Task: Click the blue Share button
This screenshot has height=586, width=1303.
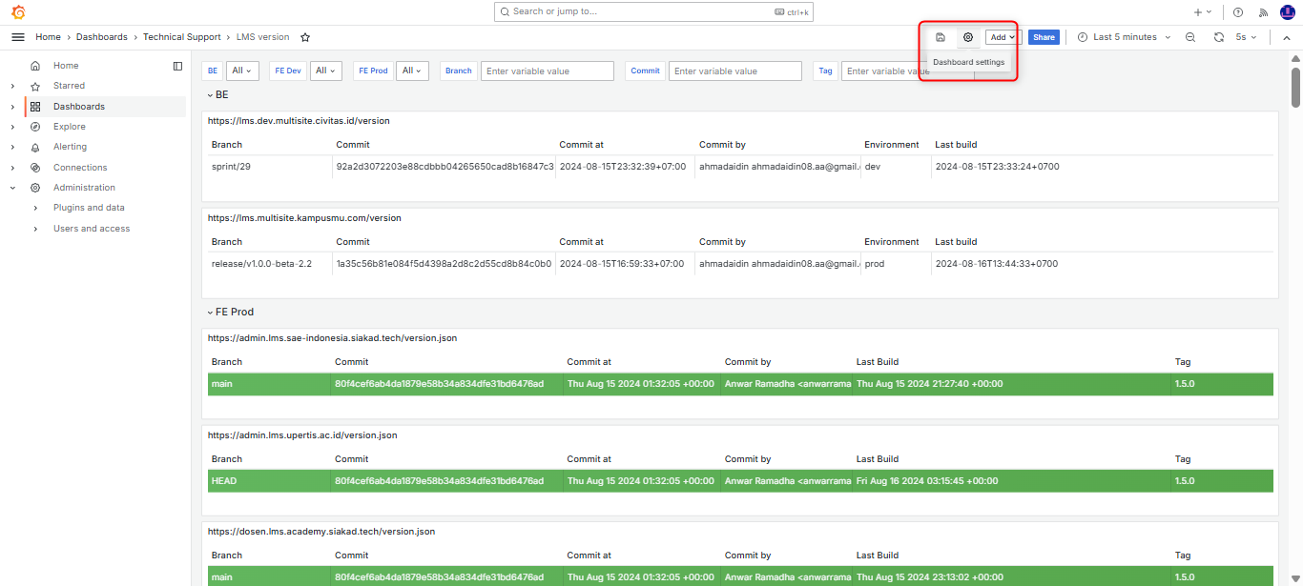Action: pos(1044,37)
